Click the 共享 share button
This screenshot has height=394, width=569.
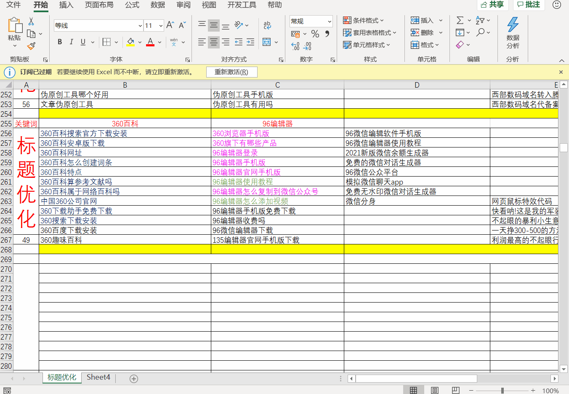[492, 5]
